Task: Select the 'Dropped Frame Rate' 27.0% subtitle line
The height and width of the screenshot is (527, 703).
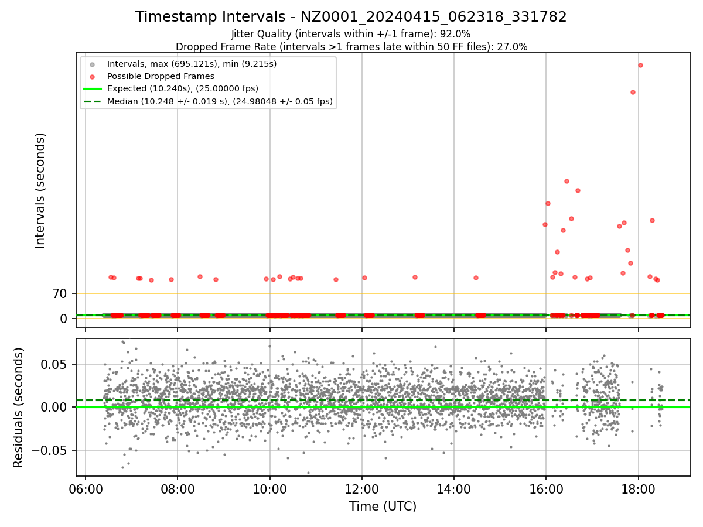Action: (351, 47)
